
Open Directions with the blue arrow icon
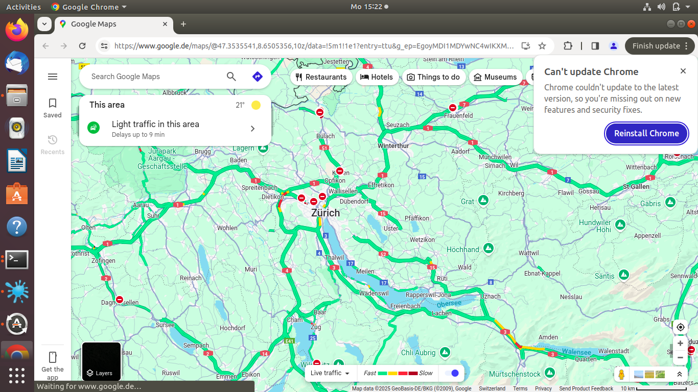[258, 77]
